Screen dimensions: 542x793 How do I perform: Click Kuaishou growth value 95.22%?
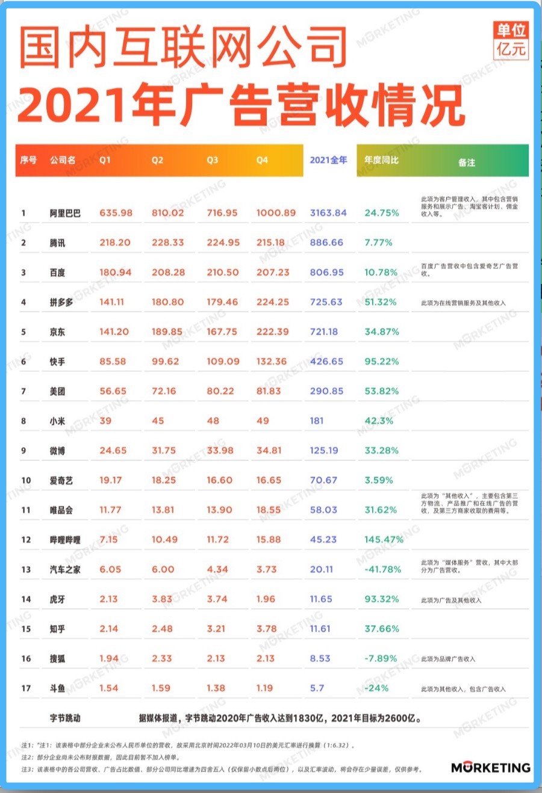point(381,362)
